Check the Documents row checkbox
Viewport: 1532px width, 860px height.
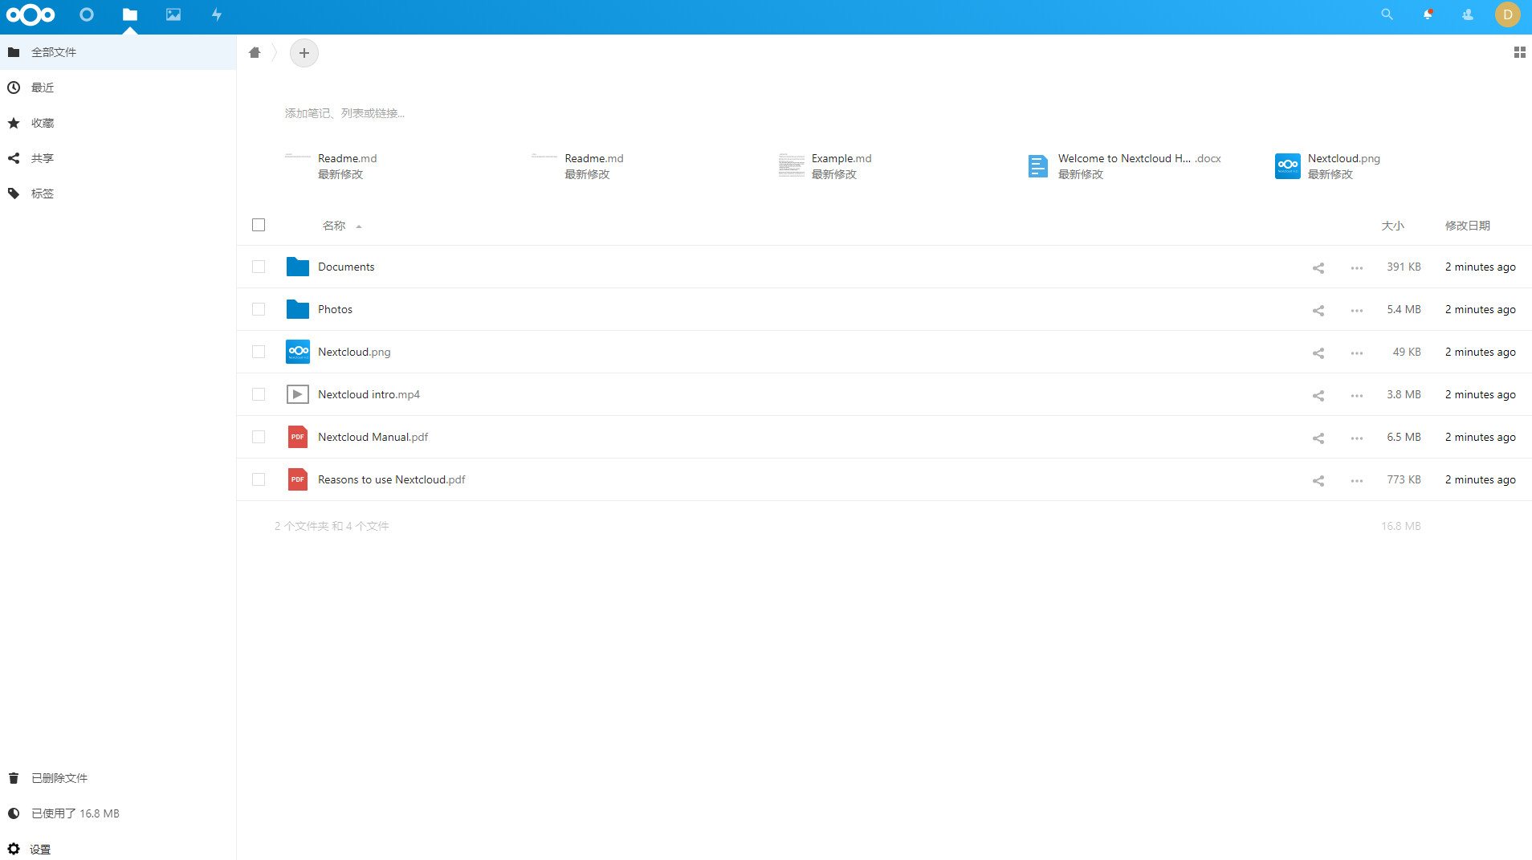[x=259, y=267]
